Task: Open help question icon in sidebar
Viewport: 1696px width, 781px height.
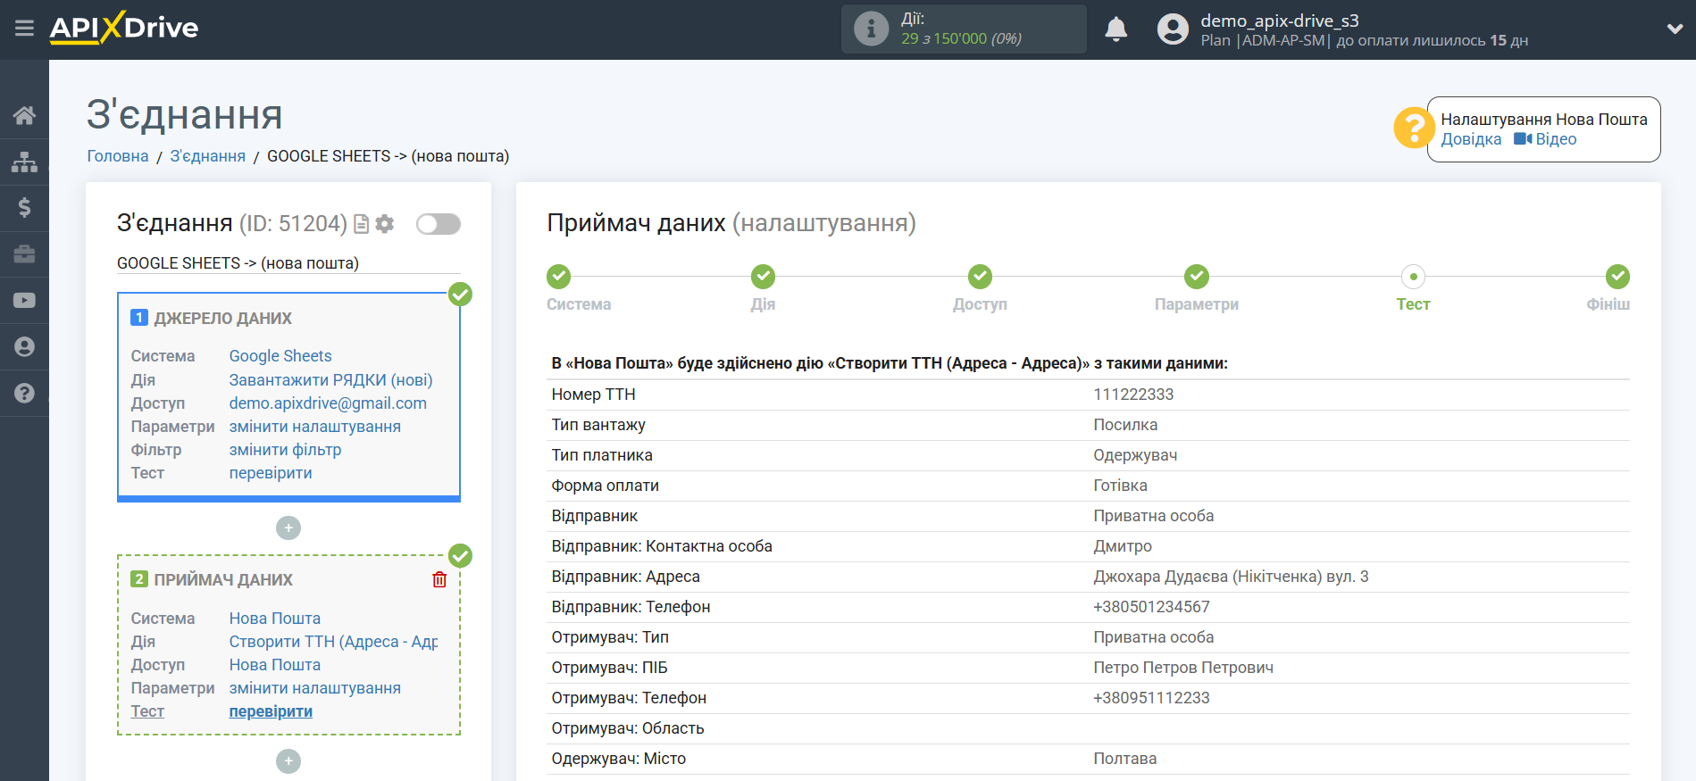Action: tap(24, 393)
